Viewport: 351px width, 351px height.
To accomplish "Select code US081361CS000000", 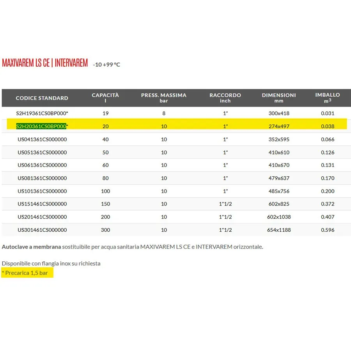I will pyautogui.click(x=42, y=178).
